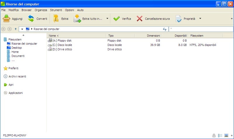Viewport: 234px width, 139px height.
Task: Go up one level with up arrow
Action: click(x=16, y=29)
